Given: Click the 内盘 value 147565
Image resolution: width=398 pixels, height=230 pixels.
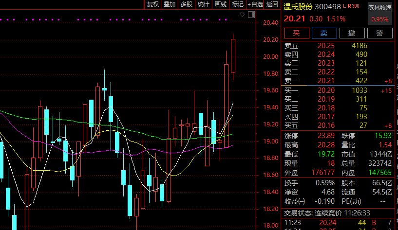Looking at the screenshot, I should [x=380, y=173].
